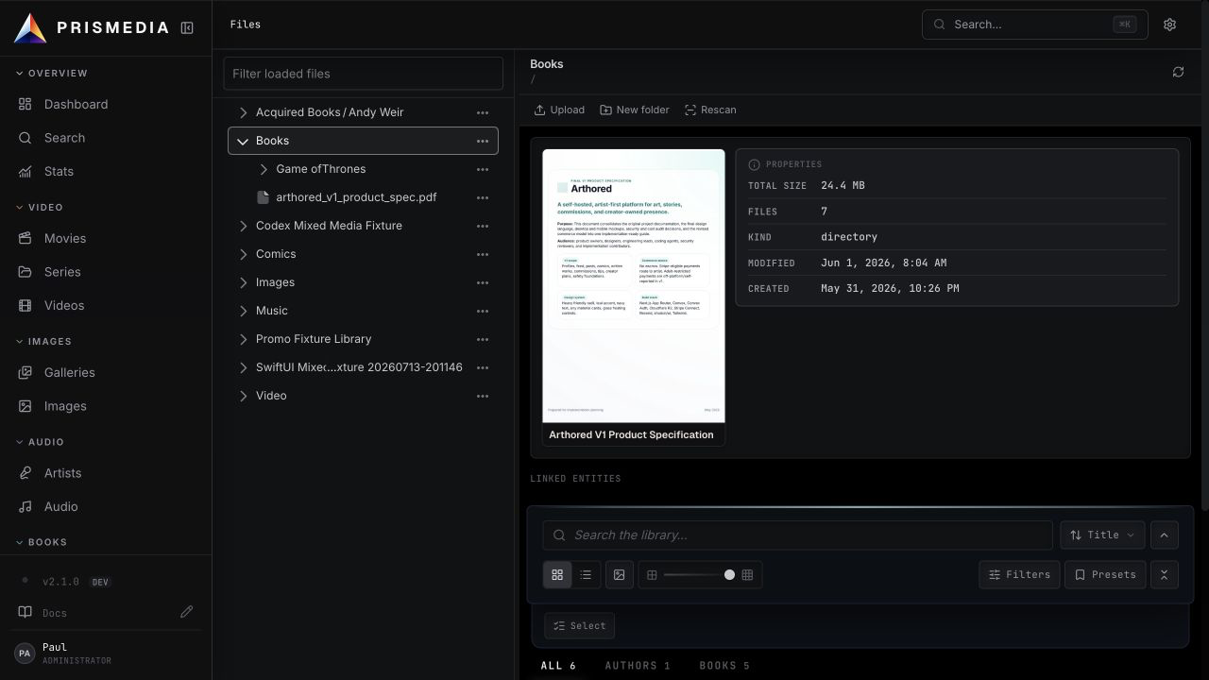Adjust the grid size slider handle
Image resolution: width=1209 pixels, height=680 pixels.
pyautogui.click(x=729, y=575)
